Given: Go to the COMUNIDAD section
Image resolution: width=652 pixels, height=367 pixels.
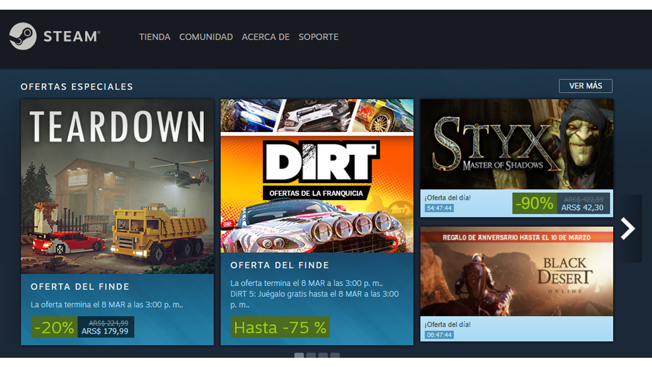Looking at the screenshot, I should pyautogui.click(x=206, y=37).
